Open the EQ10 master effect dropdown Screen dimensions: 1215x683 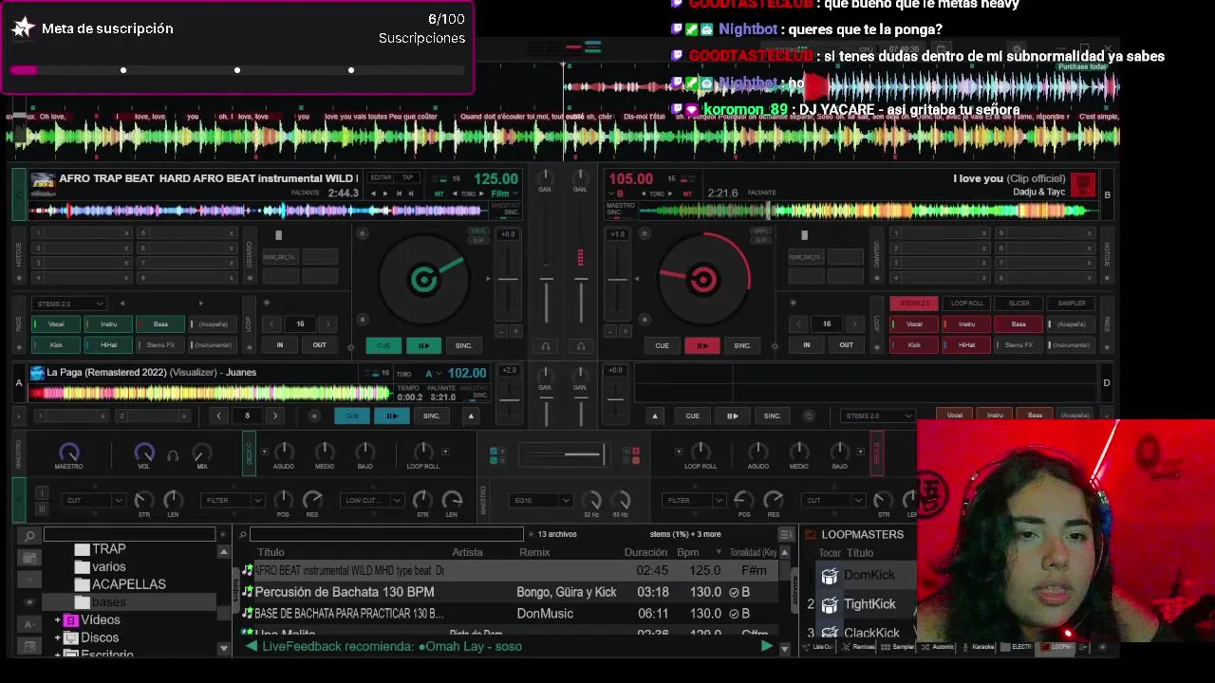[x=539, y=500]
